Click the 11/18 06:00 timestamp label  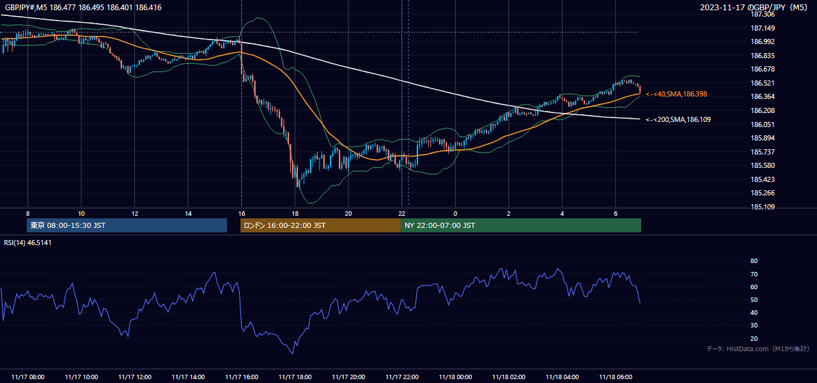pos(615,377)
